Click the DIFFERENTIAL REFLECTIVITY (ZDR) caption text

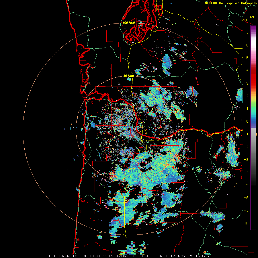89,256
